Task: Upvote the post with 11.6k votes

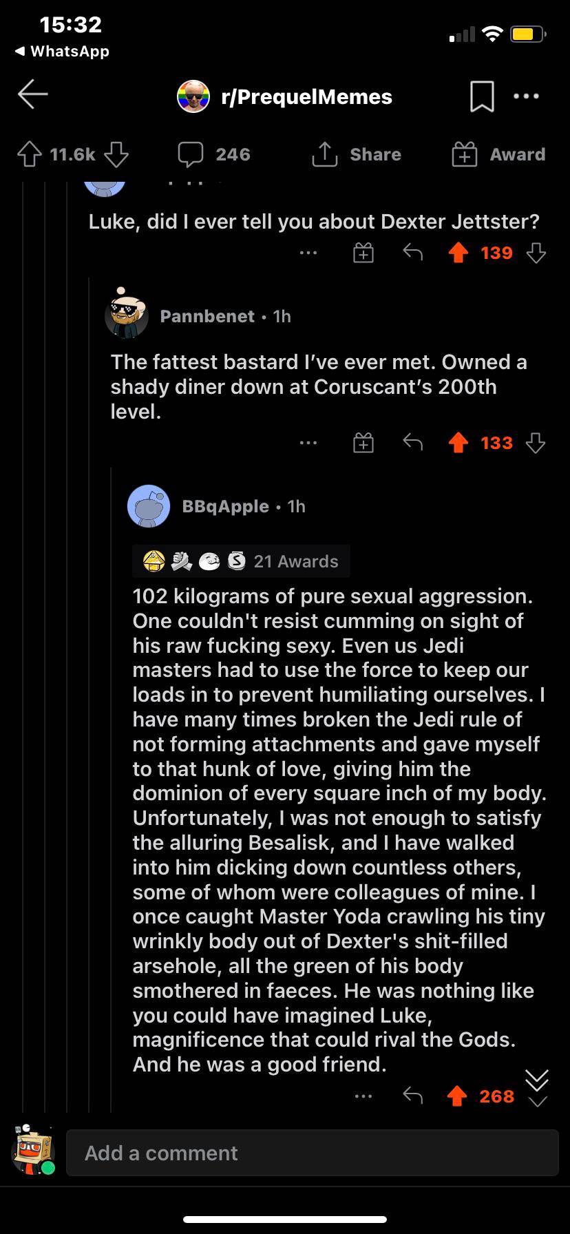Action: tap(29, 154)
